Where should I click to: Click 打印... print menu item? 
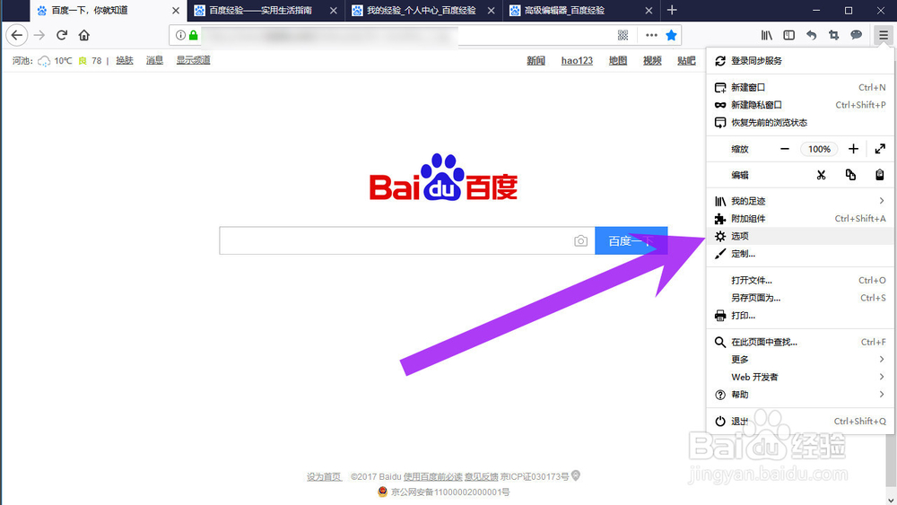point(800,315)
